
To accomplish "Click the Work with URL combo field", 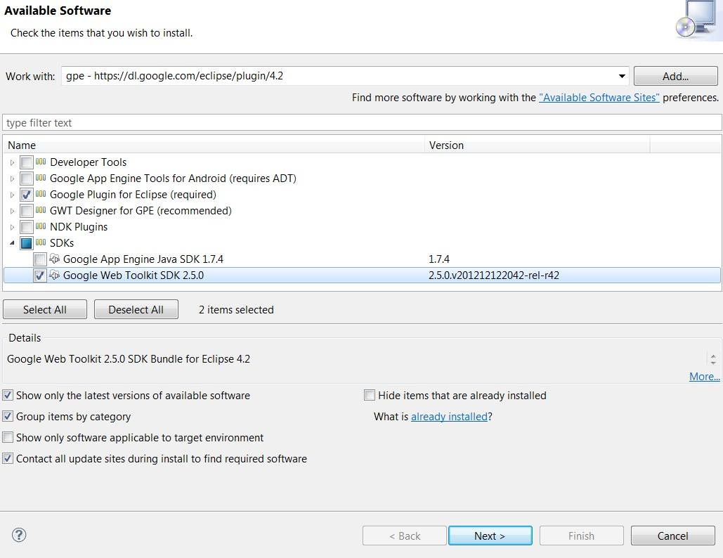I will click(x=346, y=76).
